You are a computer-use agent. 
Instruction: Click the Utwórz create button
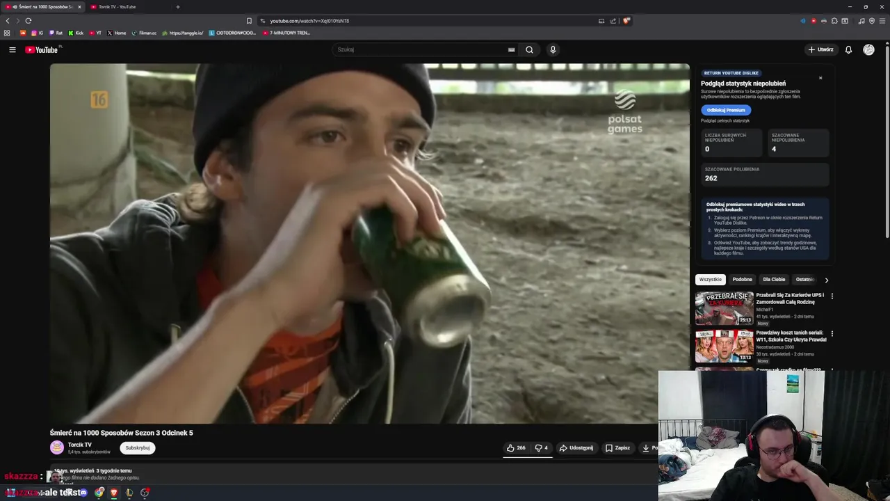[x=820, y=49]
